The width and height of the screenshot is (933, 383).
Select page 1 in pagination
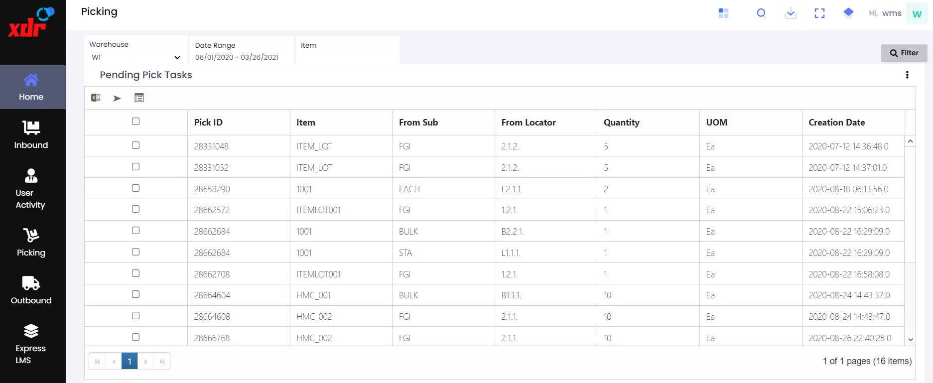pos(130,361)
